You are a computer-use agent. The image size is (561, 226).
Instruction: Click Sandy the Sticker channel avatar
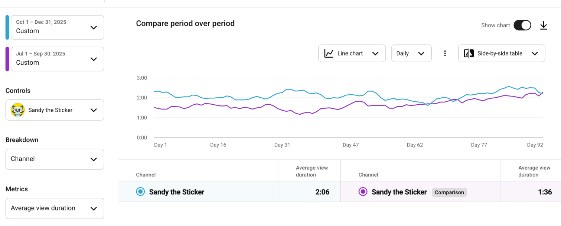[18, 110]
